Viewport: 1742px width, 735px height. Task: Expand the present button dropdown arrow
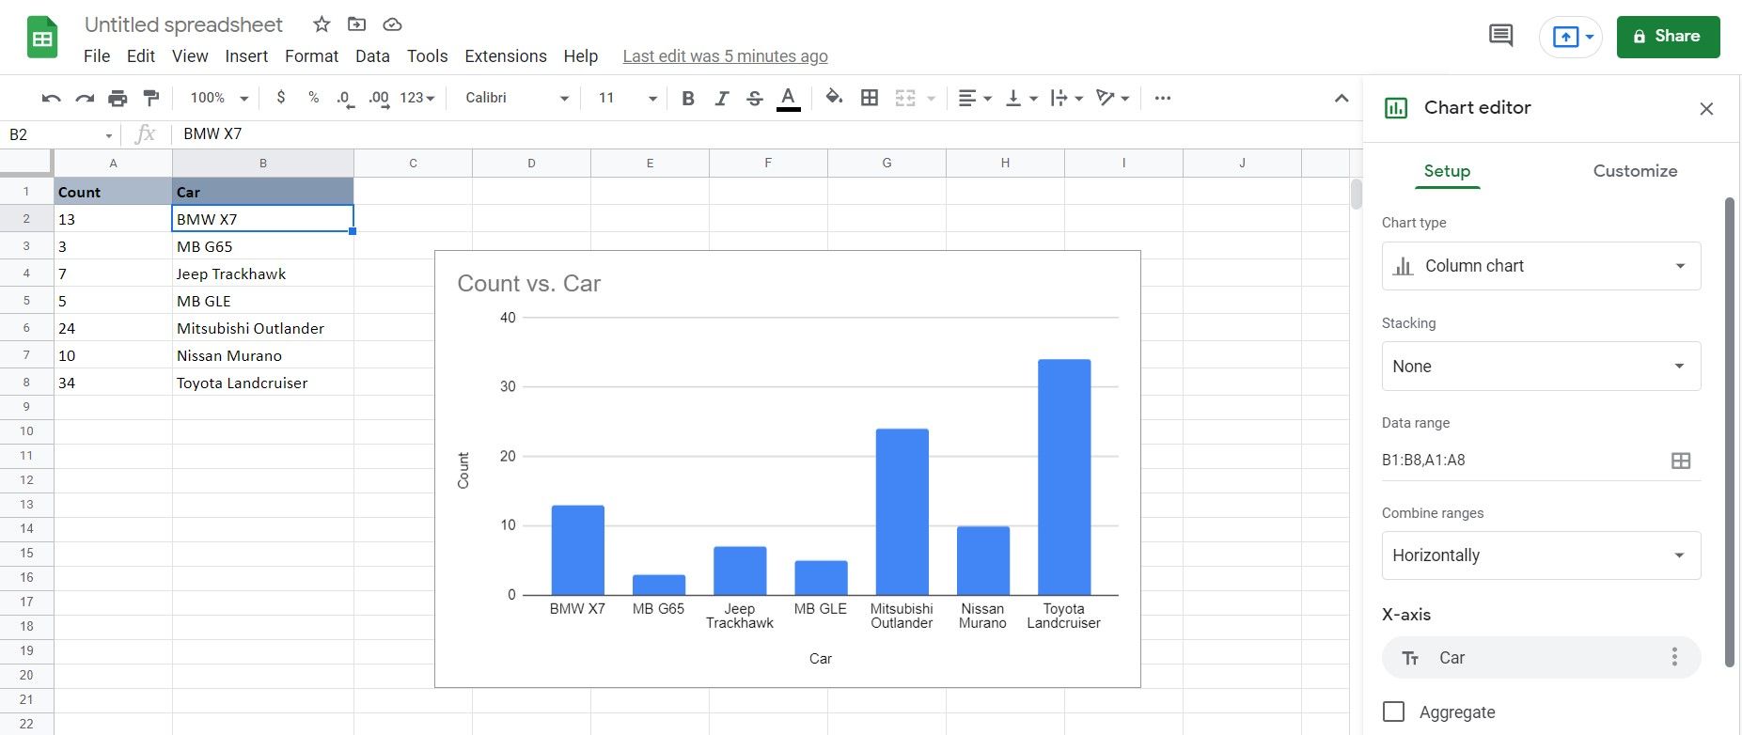coord(1589,38)
